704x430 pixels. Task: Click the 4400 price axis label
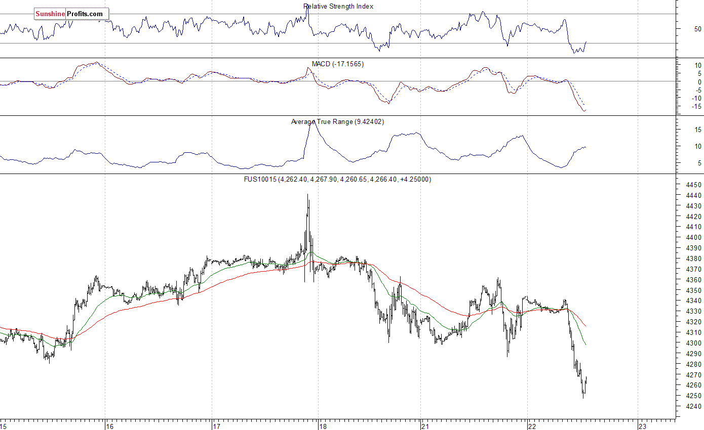coord(693,237)
